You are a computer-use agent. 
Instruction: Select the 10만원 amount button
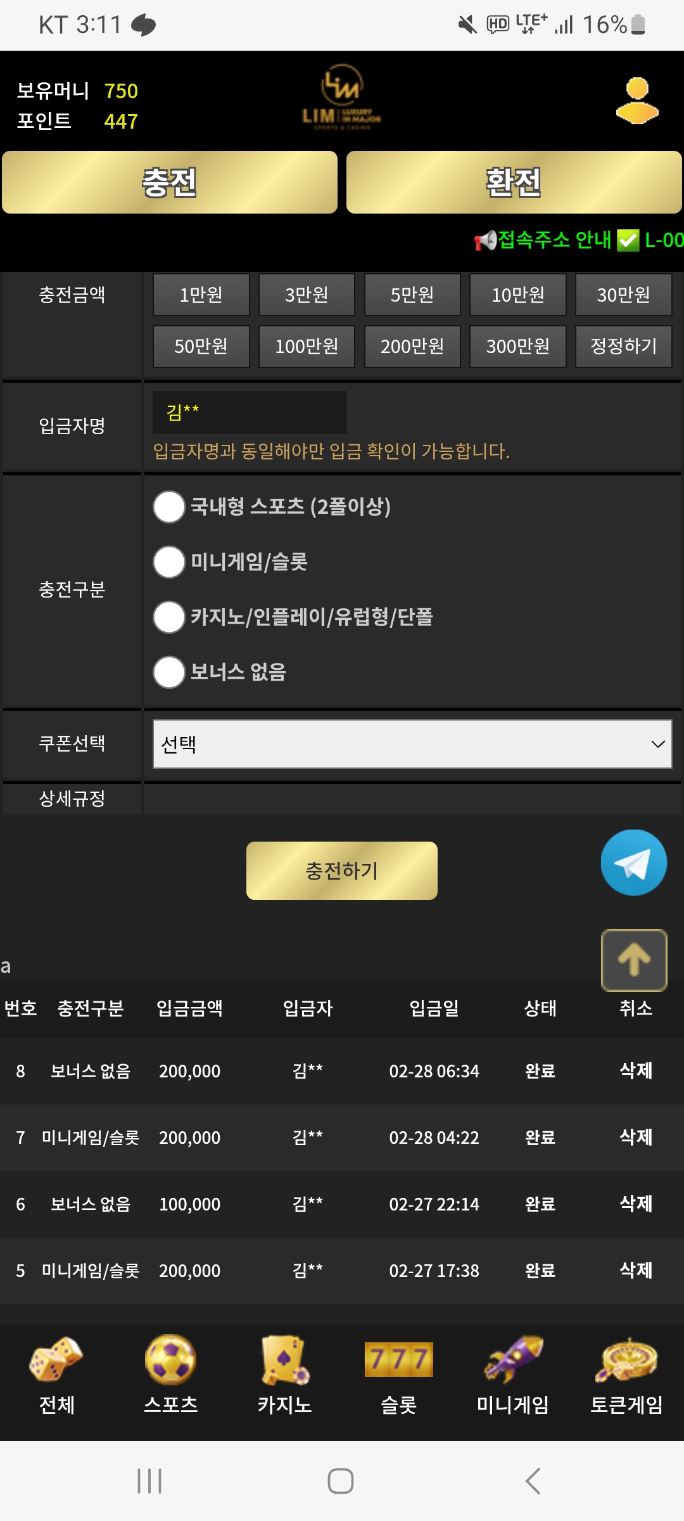517,295
